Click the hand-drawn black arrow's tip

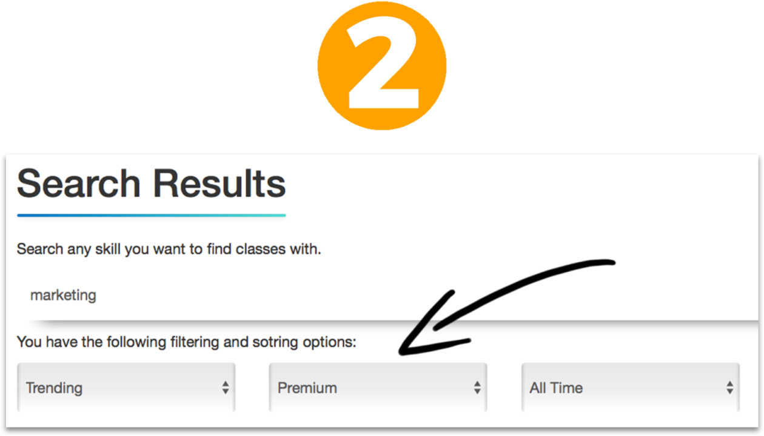point(403,351)
